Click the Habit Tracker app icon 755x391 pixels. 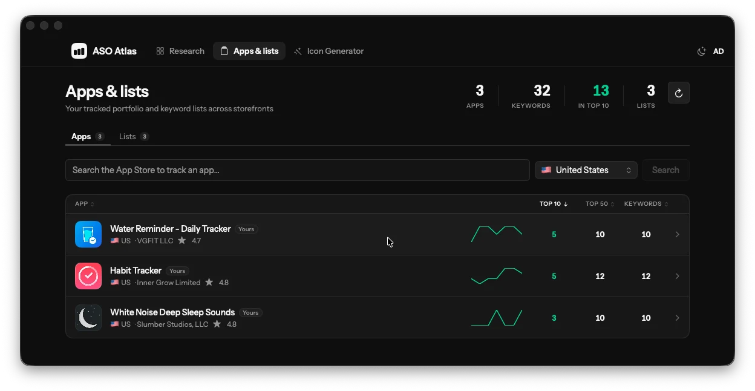tap(88, 276)
